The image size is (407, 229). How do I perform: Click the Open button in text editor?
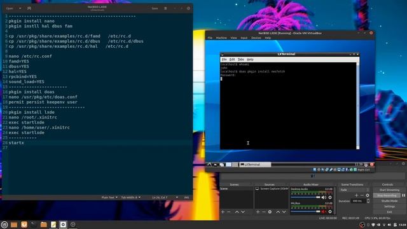pyautogui.click(x=10, y=8)
